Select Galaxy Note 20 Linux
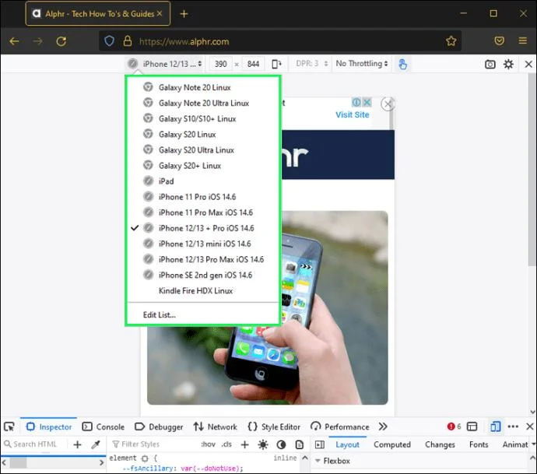537x474 pixels. (x=202, y=87)
